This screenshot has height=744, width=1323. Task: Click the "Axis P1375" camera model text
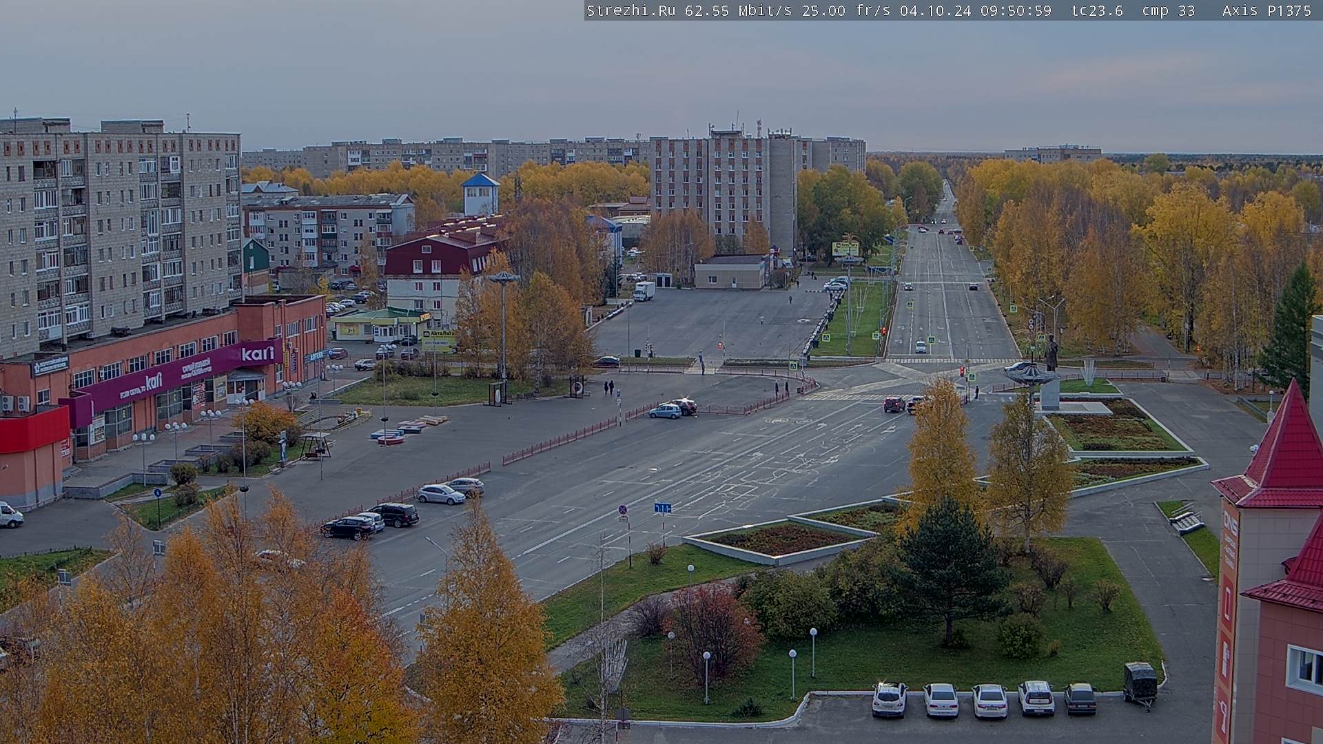click(1267, 10)
